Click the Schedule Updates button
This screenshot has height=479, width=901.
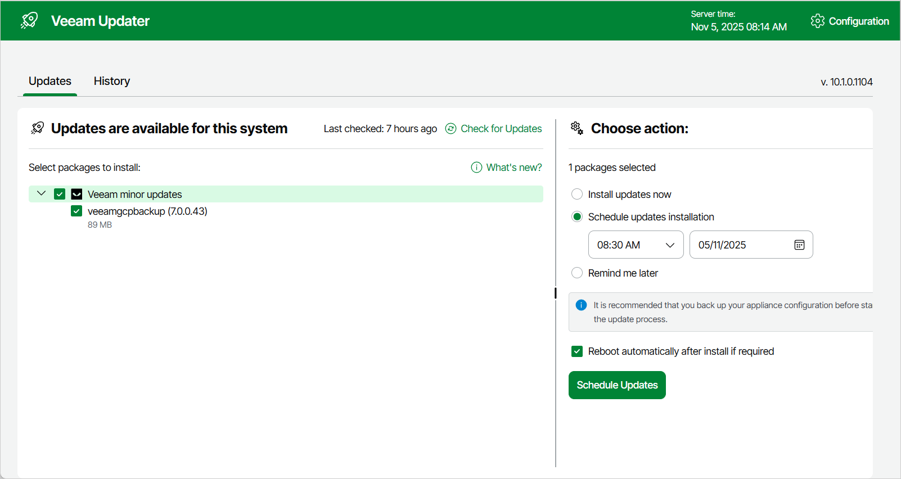(x=617, y=385)
